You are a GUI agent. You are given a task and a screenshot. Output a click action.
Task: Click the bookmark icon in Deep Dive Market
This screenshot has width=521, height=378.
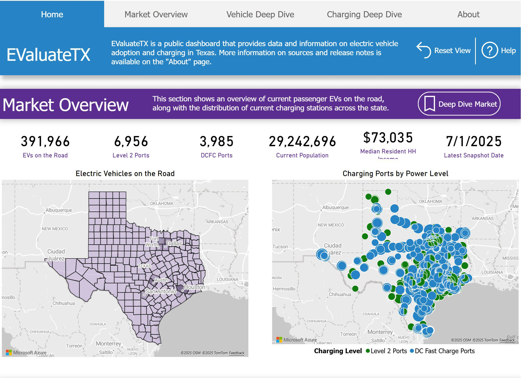pos(429,104)
